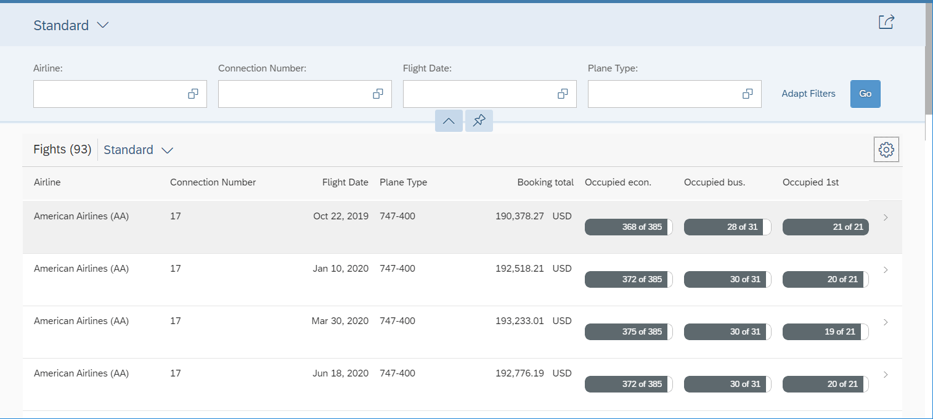This screenshot has height=419, width=933.
Task: Navigate into the Oct 22, 2019 flight row
Action: 886,218
